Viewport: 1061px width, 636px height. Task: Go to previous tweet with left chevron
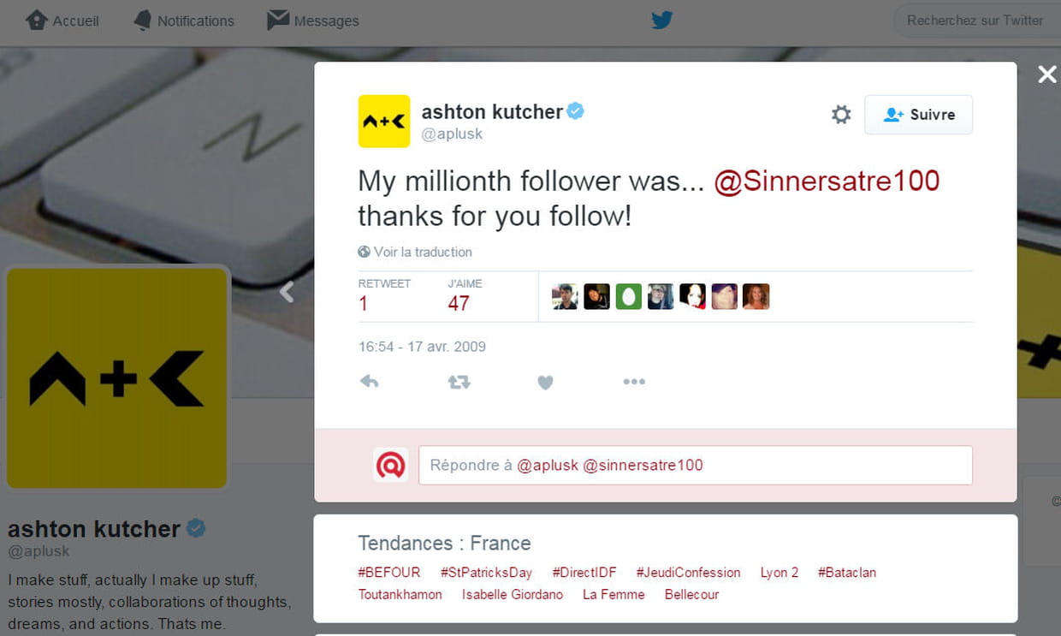(287, 292)
